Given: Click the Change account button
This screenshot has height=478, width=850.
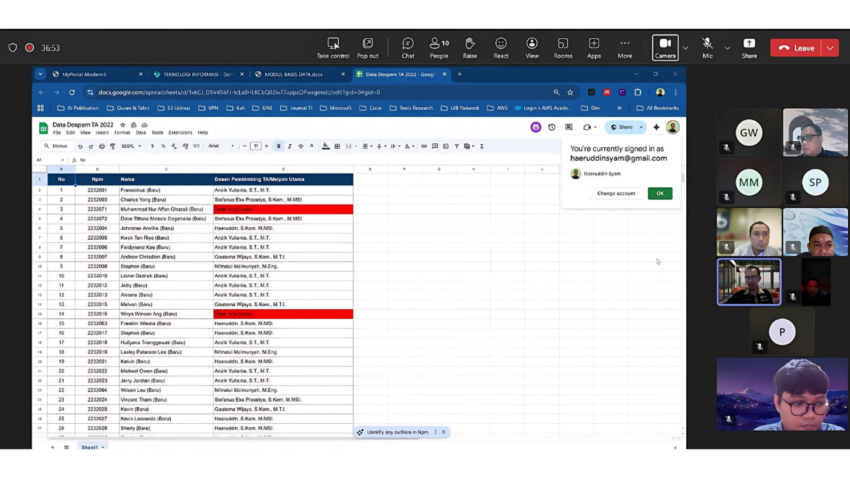Looking at the screenshot, I should tap(616, 193).
